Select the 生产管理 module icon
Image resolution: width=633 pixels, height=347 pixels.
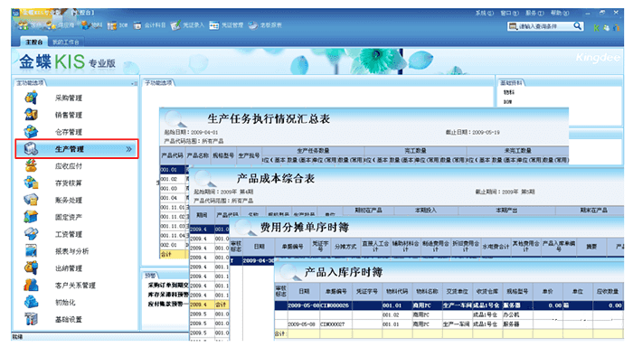coord(31,148)
